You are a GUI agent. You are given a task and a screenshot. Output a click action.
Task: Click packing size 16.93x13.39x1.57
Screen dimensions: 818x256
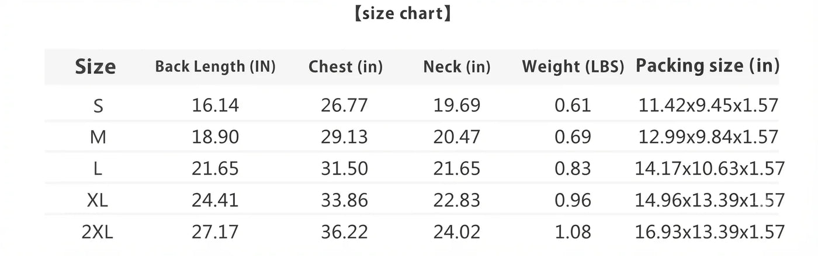pos(709,232)
